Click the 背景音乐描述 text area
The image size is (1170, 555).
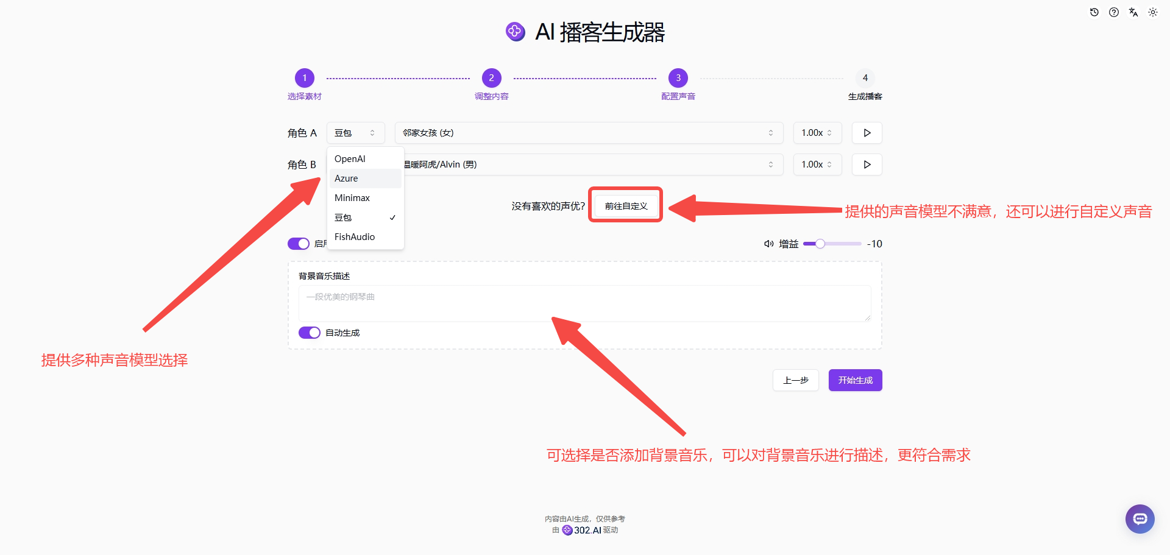point(585,303)
